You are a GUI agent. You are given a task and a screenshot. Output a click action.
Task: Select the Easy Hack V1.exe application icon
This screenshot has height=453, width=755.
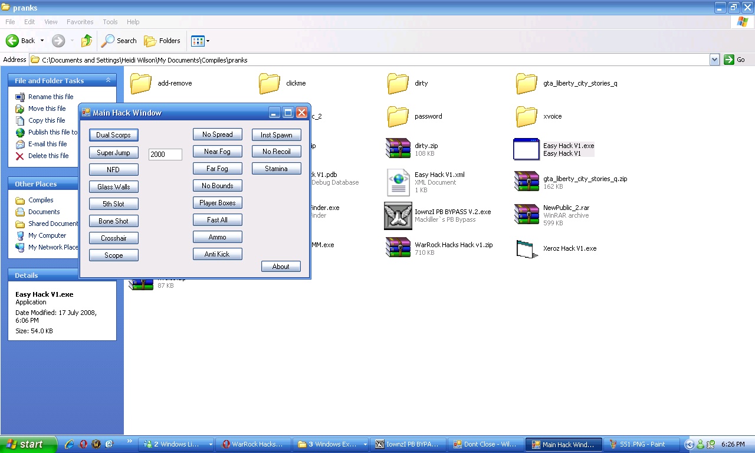pyautogui.click(x=527, y=149)
